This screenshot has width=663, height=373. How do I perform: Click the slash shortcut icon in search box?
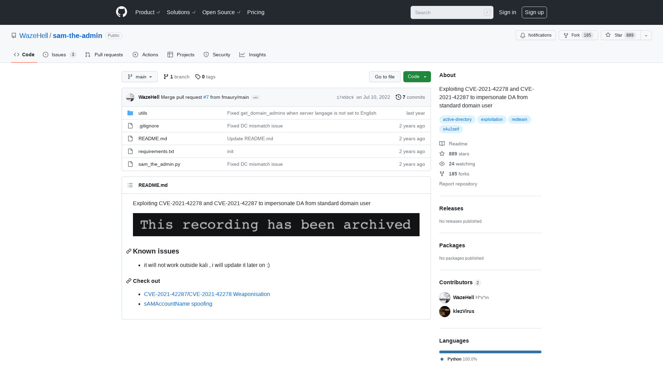point(487,12)
